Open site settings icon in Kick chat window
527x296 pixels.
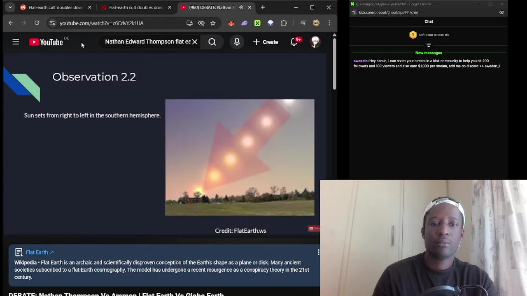coord(353,12)
